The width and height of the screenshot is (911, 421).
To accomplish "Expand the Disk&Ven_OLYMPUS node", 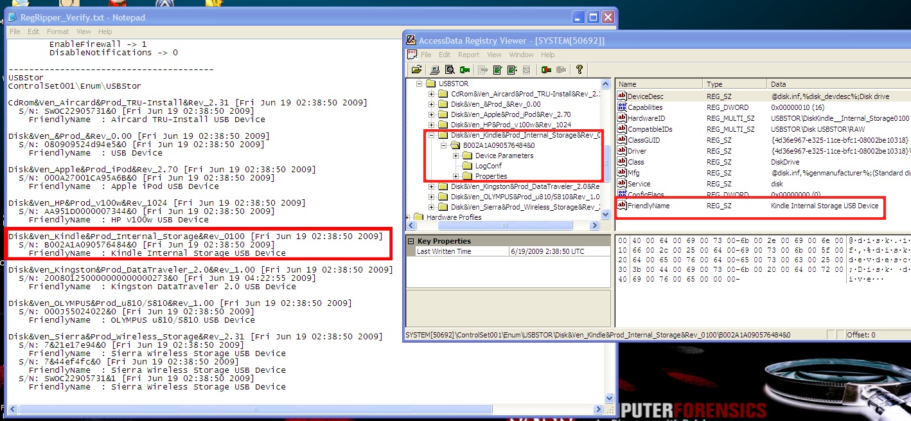I will click(432, 197).
